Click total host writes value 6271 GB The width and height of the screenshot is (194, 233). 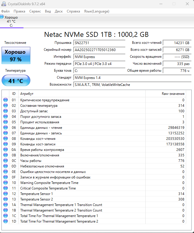[x=177, y=50]
